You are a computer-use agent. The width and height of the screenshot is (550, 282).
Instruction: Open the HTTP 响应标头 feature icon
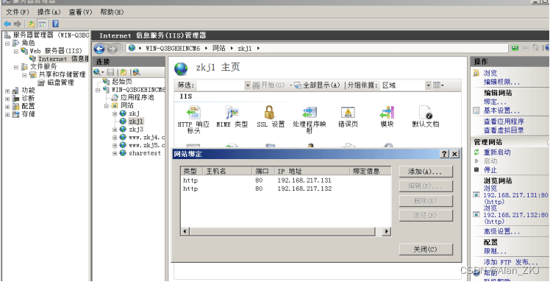193,113
